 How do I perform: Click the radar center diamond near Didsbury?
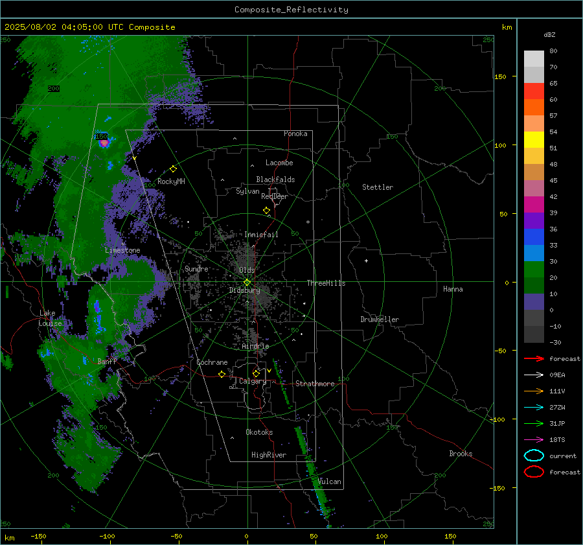247,283
